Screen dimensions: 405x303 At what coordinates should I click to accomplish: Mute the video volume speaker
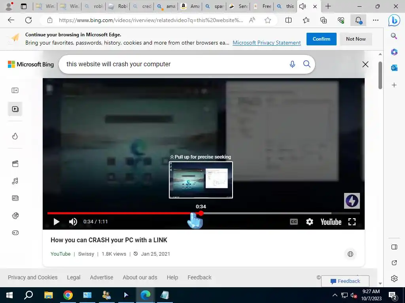tap(73, 222)
